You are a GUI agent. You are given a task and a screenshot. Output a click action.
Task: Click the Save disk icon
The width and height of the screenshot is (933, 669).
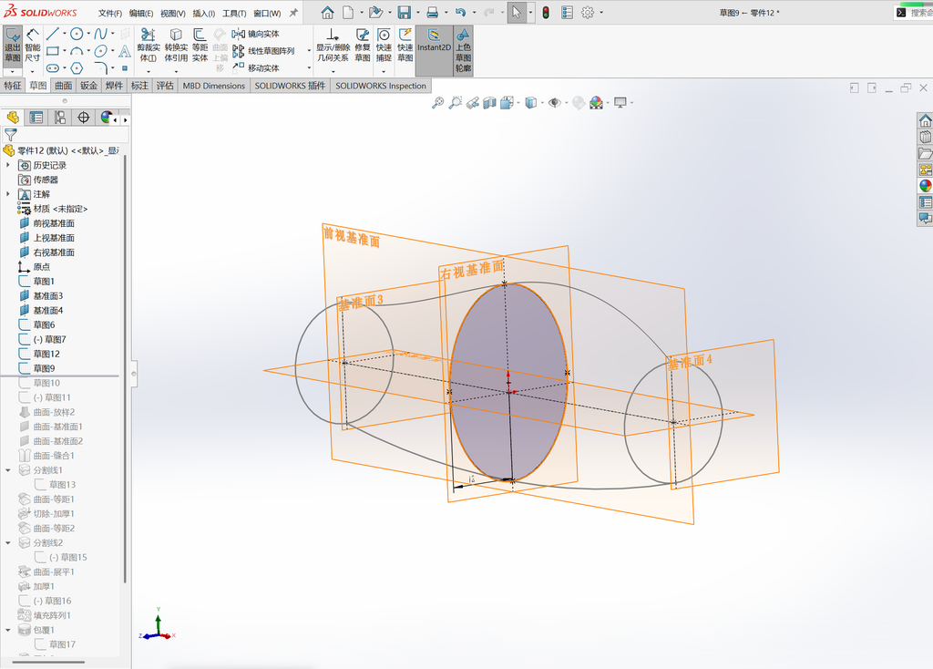pos(404,13)
